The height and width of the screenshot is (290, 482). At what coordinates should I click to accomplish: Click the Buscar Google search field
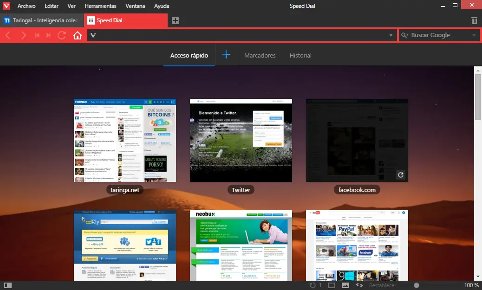pos(439,35)
